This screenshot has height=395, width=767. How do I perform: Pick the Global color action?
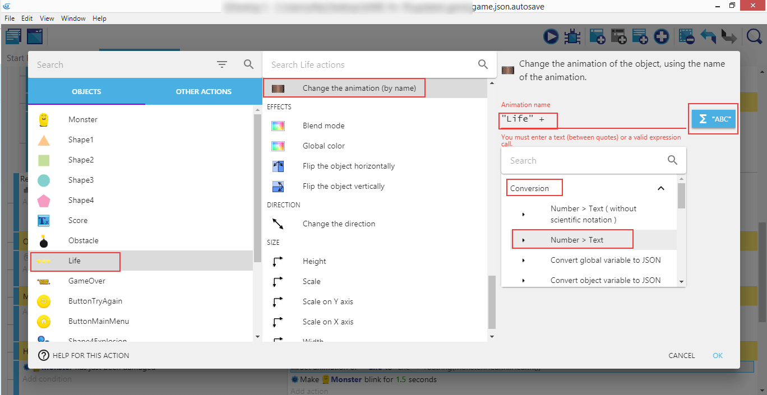324,146
